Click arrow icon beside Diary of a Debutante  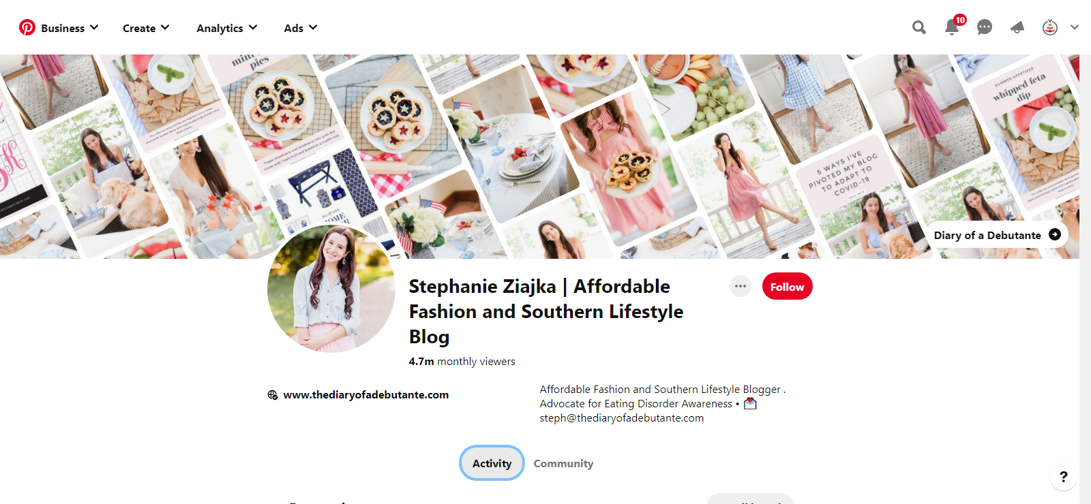[1055, 234]
